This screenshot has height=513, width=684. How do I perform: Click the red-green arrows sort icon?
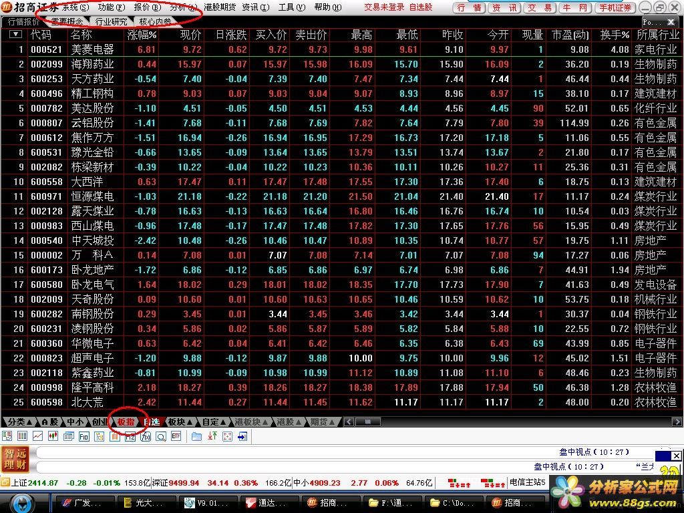point(212,436)
